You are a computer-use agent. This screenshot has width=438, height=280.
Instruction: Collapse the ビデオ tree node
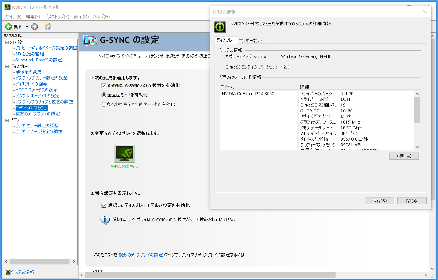tap(7, 120)
